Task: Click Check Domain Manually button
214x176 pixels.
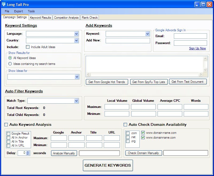Action: [x=144, y=153]
